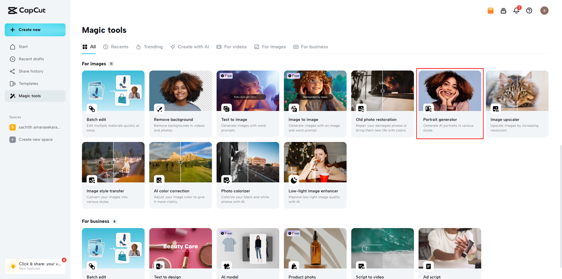Viewport: 562px width, 279px height.
Task: Click the Photo colorizer card icon
Action: tap(227, 180)
